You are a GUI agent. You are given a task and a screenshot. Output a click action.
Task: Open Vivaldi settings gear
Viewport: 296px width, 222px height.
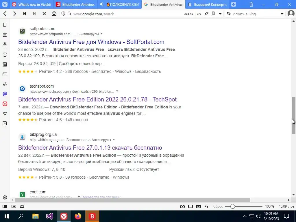tap(5, 197)
